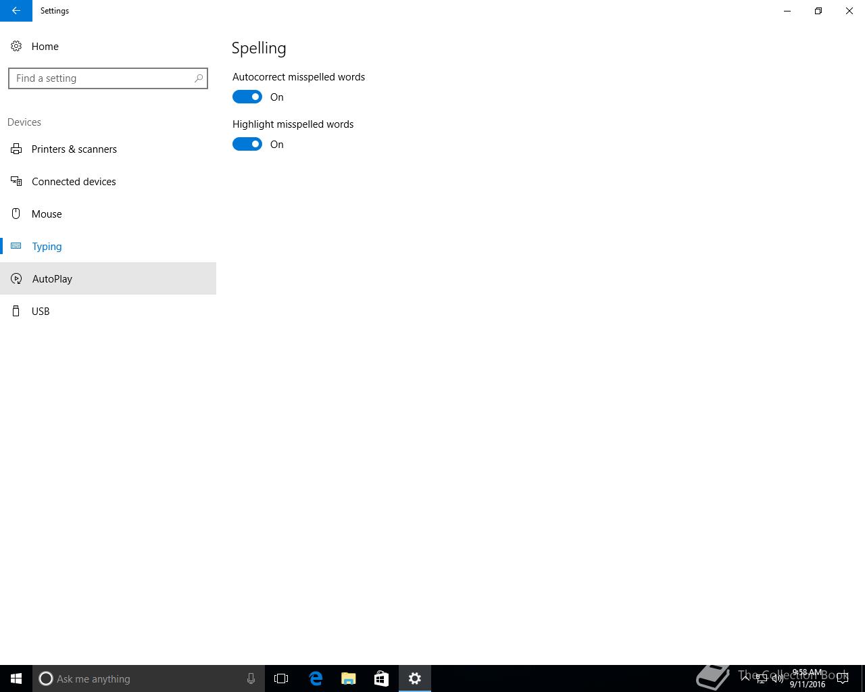This screenshot has height=692, width=865.
Task: Click the Printers & scanners printer icon
Action: click(x=16, y=149)
